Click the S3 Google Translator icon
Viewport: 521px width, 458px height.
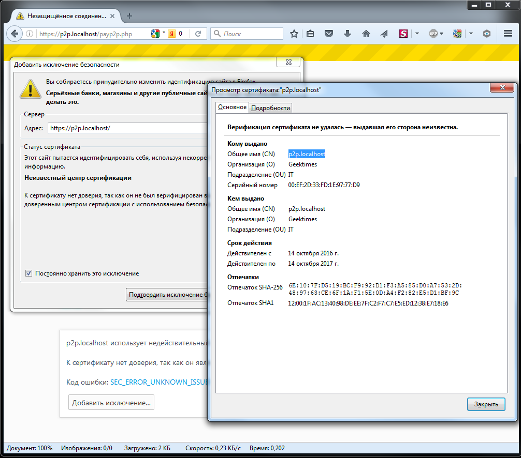(x=457, y=34)
